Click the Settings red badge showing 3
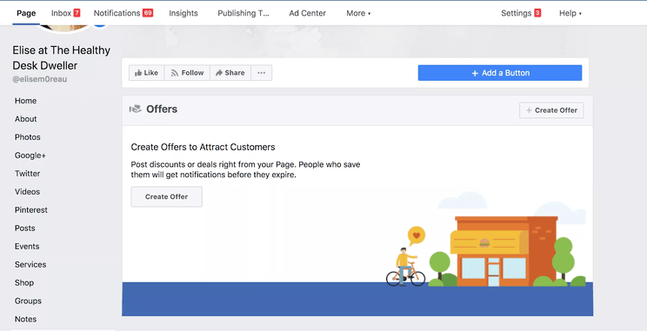The height and width of the screenshot is (331, 647). point(537,13)
